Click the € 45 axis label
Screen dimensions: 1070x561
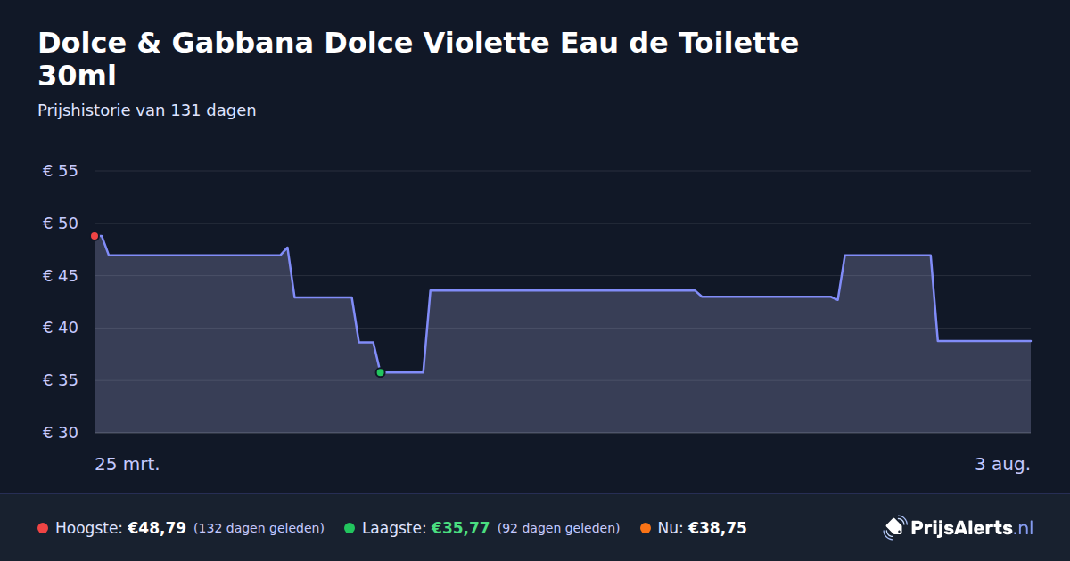[61, 276]
